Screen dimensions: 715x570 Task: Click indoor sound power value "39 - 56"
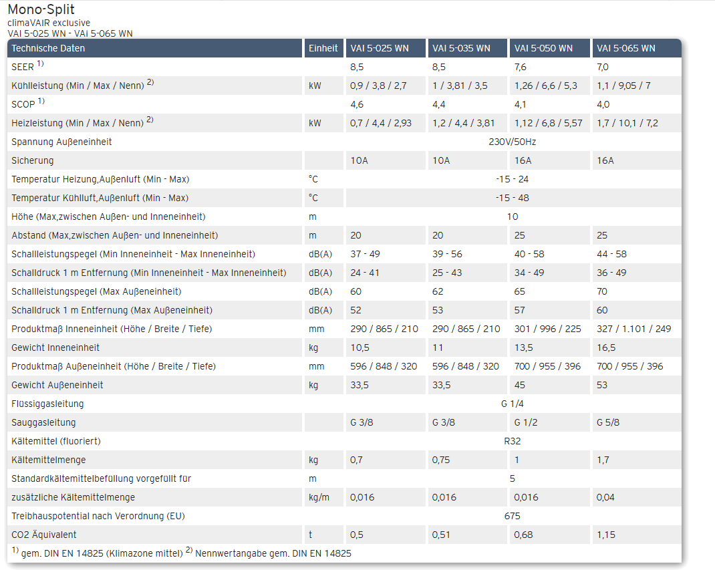click(x=447, y=254)
